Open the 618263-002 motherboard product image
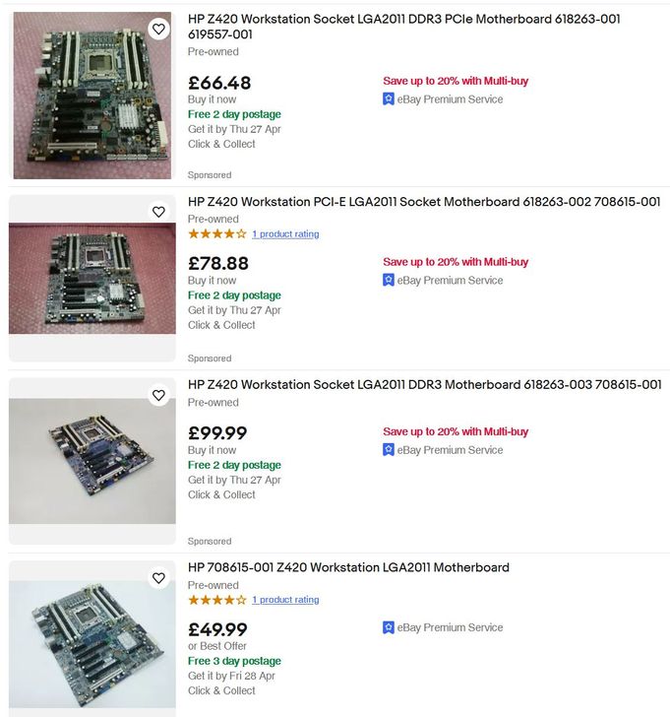 click(x=92, y=278)
